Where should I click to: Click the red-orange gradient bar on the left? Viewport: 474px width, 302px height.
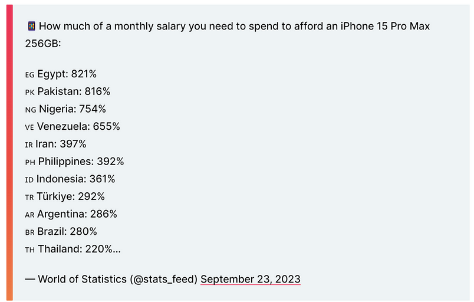click(x=9, y=152)
